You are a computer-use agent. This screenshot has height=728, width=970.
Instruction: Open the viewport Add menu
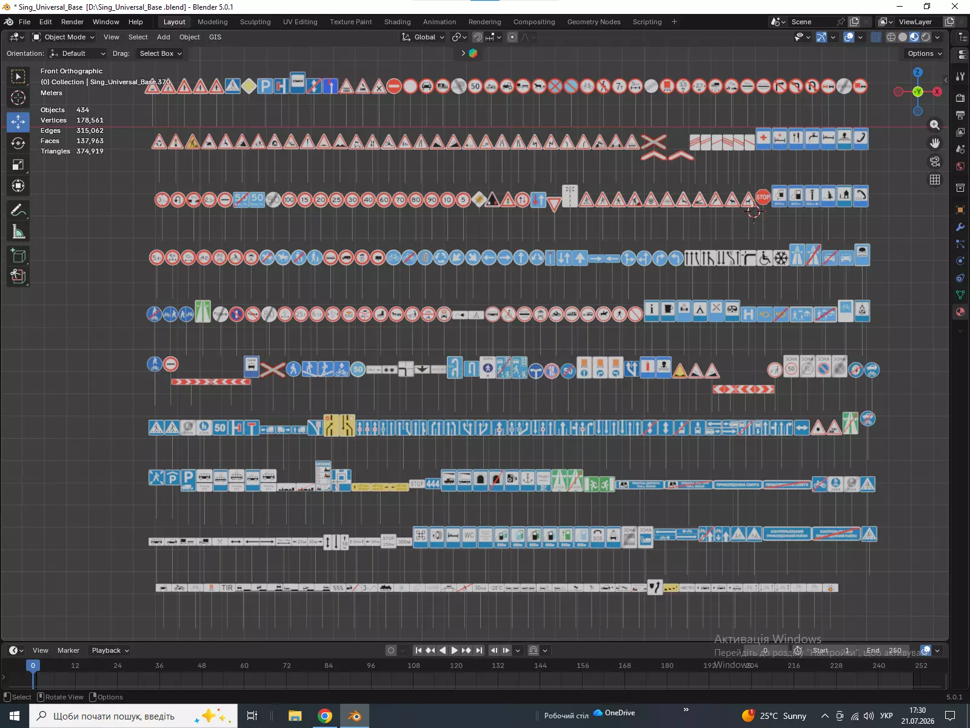tap(164, 37)
